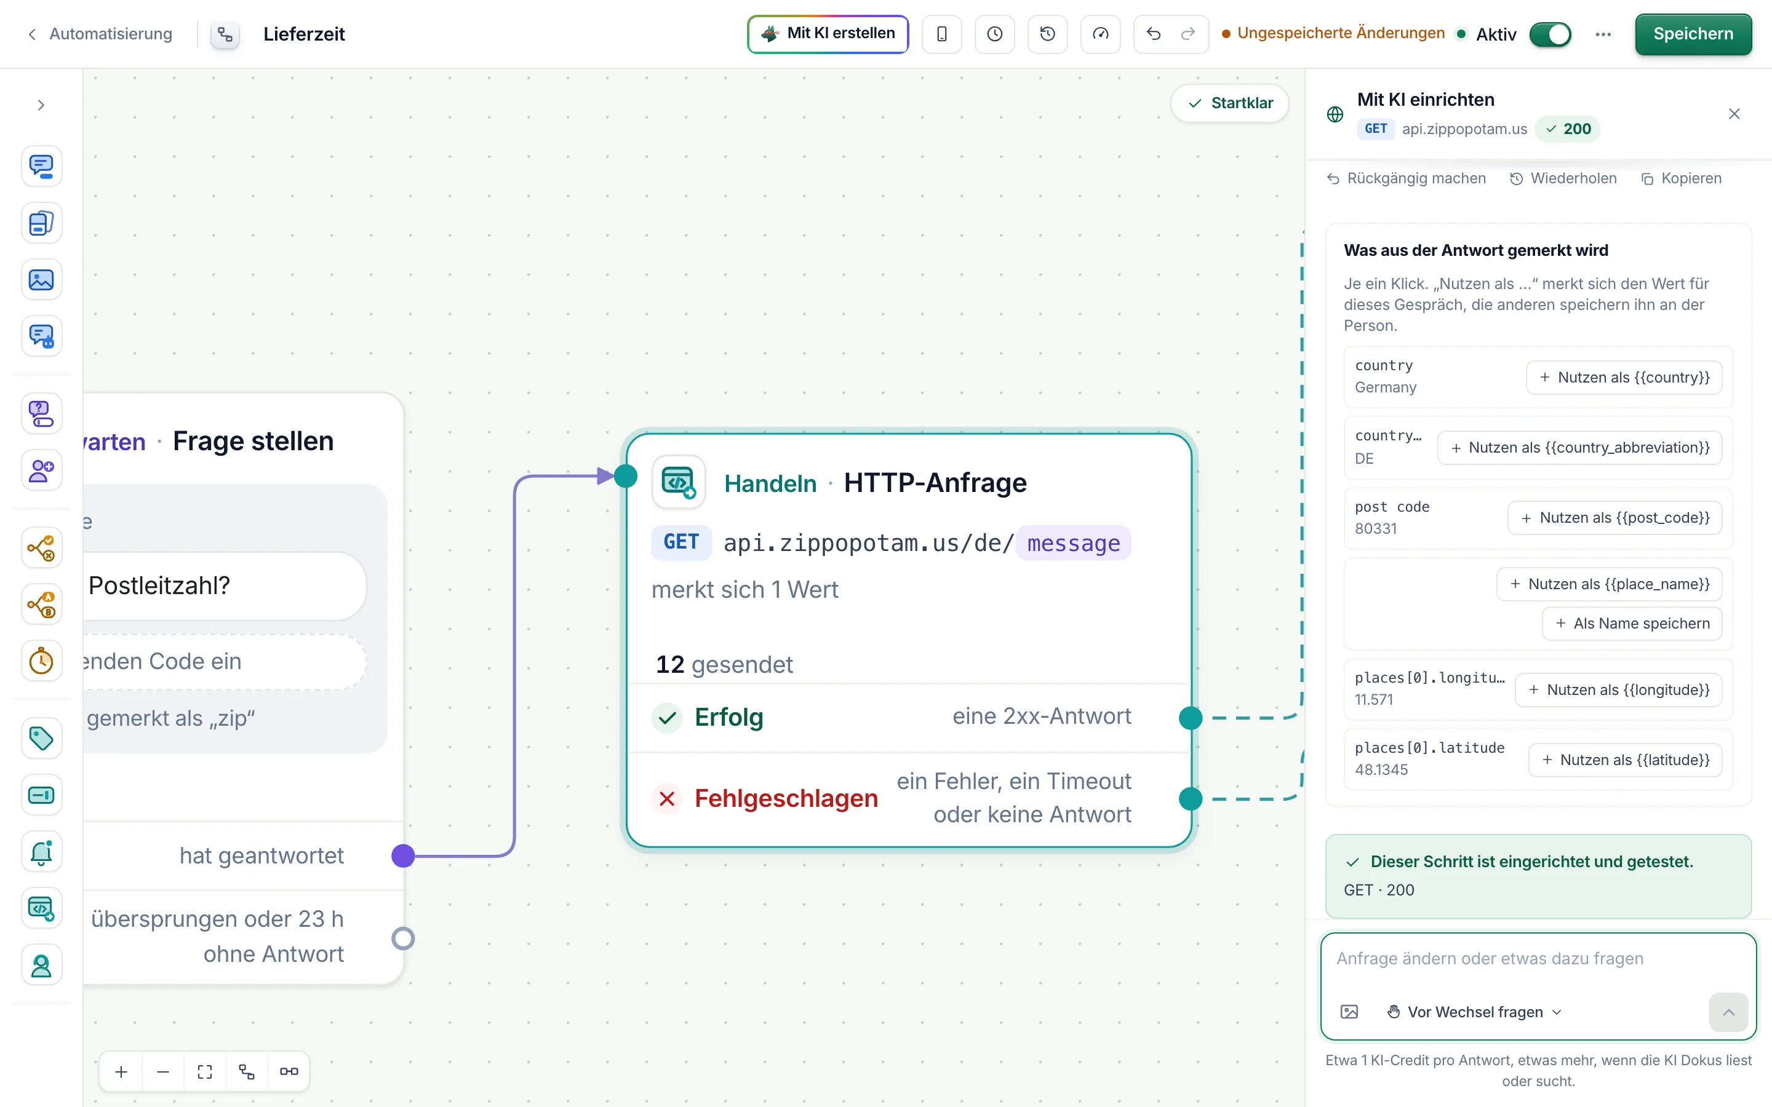Select the send message block icon in sidebar

41,166
